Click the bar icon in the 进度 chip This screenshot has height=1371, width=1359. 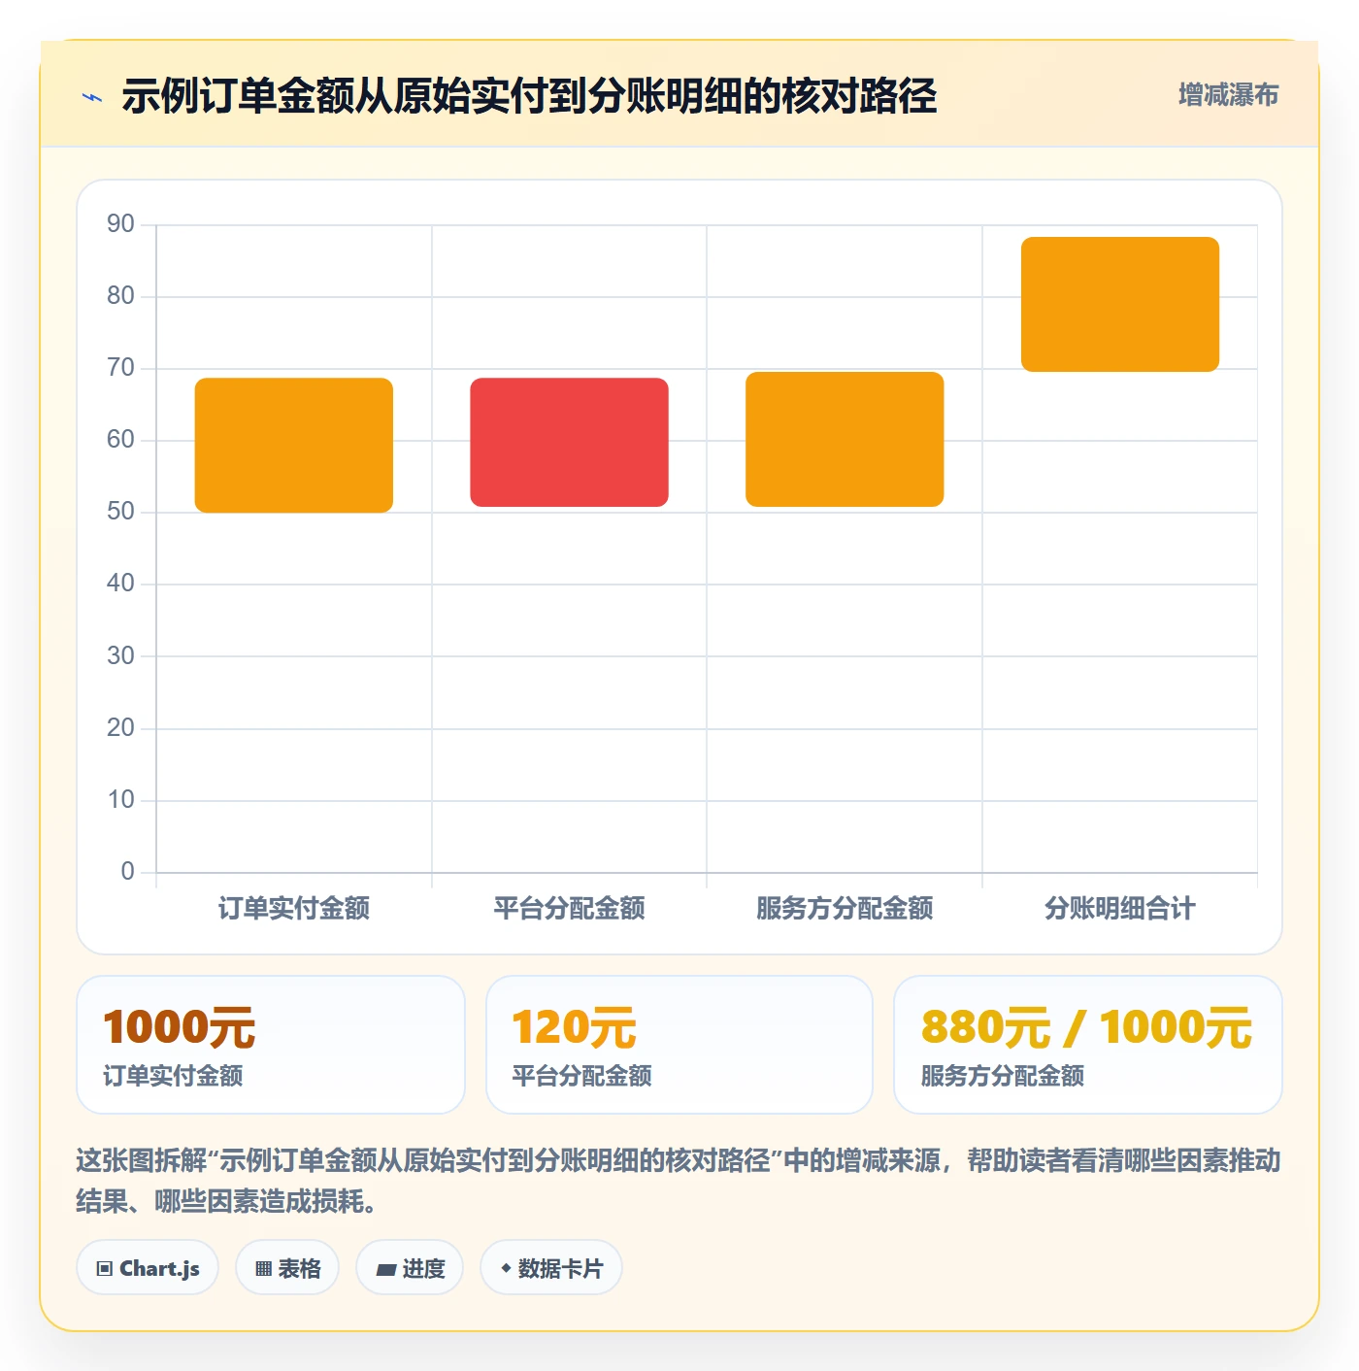(x=385, y=1270)
